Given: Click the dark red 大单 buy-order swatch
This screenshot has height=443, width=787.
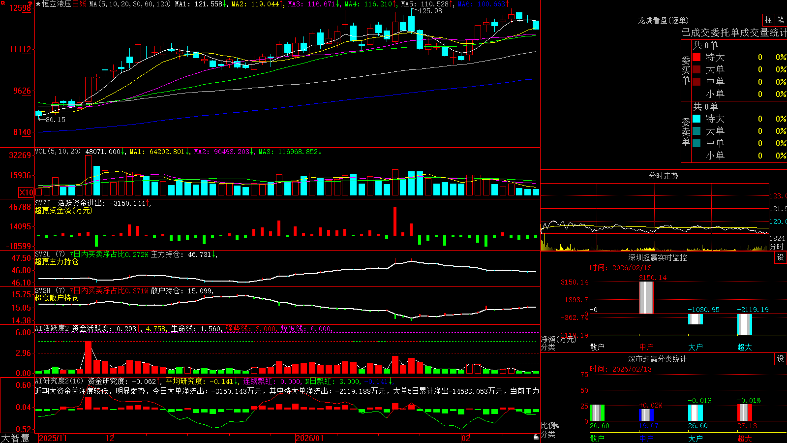Looking at the screenshot, I should [x=696, y=69].
